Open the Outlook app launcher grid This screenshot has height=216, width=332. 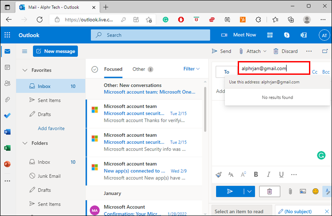coord(7,35)
